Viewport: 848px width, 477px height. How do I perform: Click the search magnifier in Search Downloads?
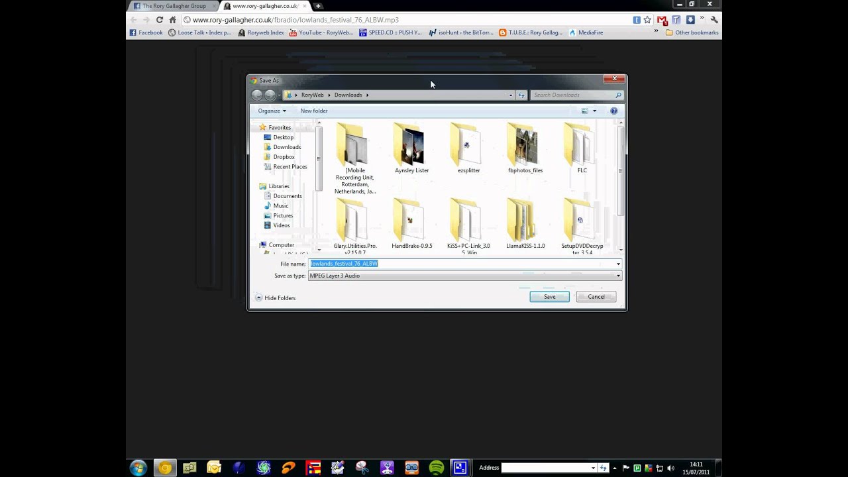pos(618,95)
